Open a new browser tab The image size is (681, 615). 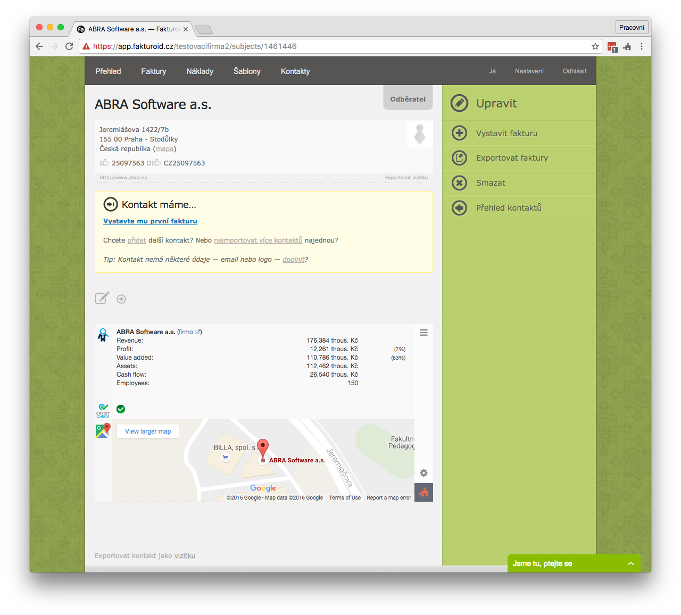[x=204, y=30]
